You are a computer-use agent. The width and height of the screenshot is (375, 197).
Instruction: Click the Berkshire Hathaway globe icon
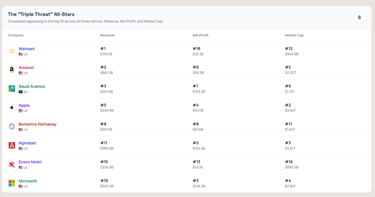point(12,127)
